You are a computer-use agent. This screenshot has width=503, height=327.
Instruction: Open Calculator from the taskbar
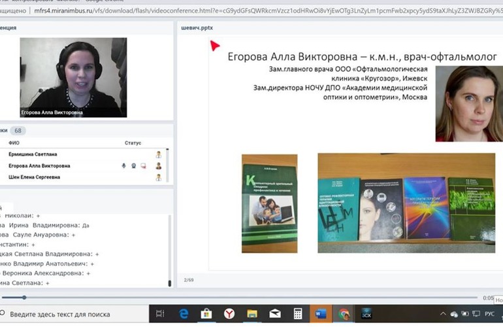(x=298, y=313)
